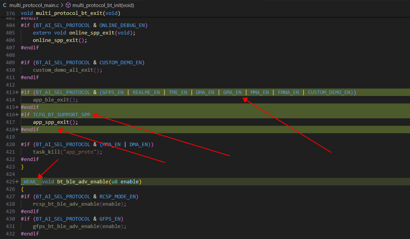Click app_ble_exit() call
Viewport: 410px width, 239px height.
55,100
